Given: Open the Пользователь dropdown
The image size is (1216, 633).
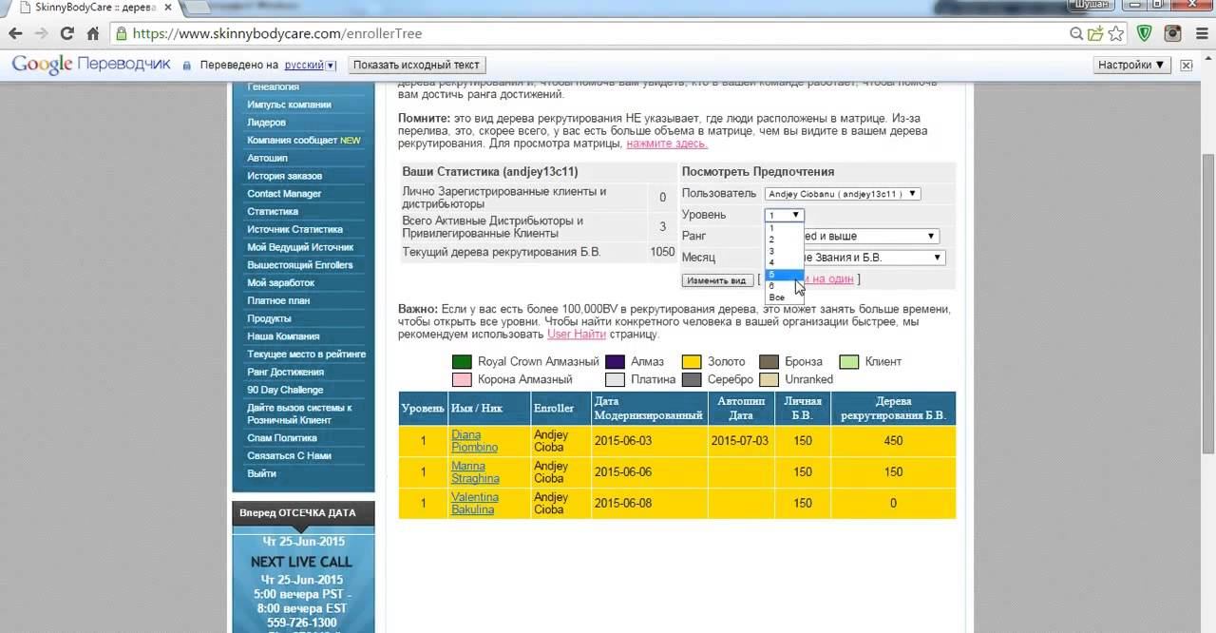Looking at the screenshot, I should click(843, 194).
